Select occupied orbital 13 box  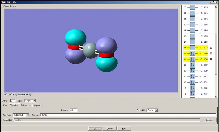click(192, 65)
